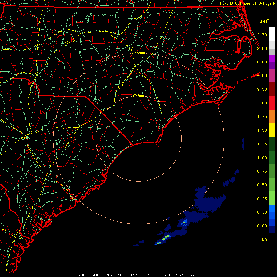Click the 0.75 legend value

tap(262, 171)
